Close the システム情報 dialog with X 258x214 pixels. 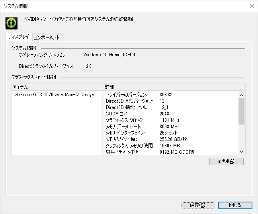pos(251,6)
